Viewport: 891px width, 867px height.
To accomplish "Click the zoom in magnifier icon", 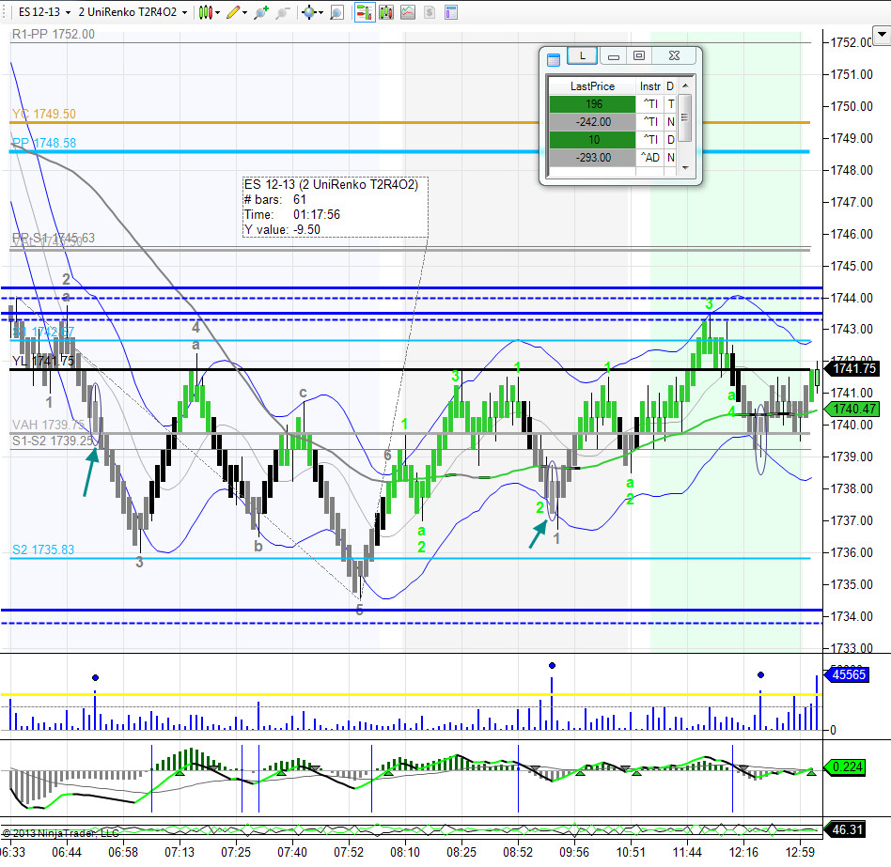I will pyautogui.click(x=261, y=12).
